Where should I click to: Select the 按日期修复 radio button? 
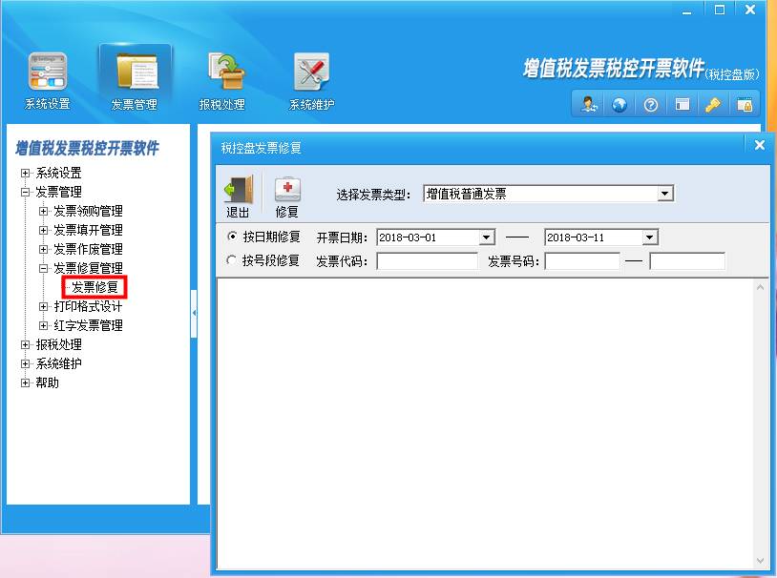231,237
